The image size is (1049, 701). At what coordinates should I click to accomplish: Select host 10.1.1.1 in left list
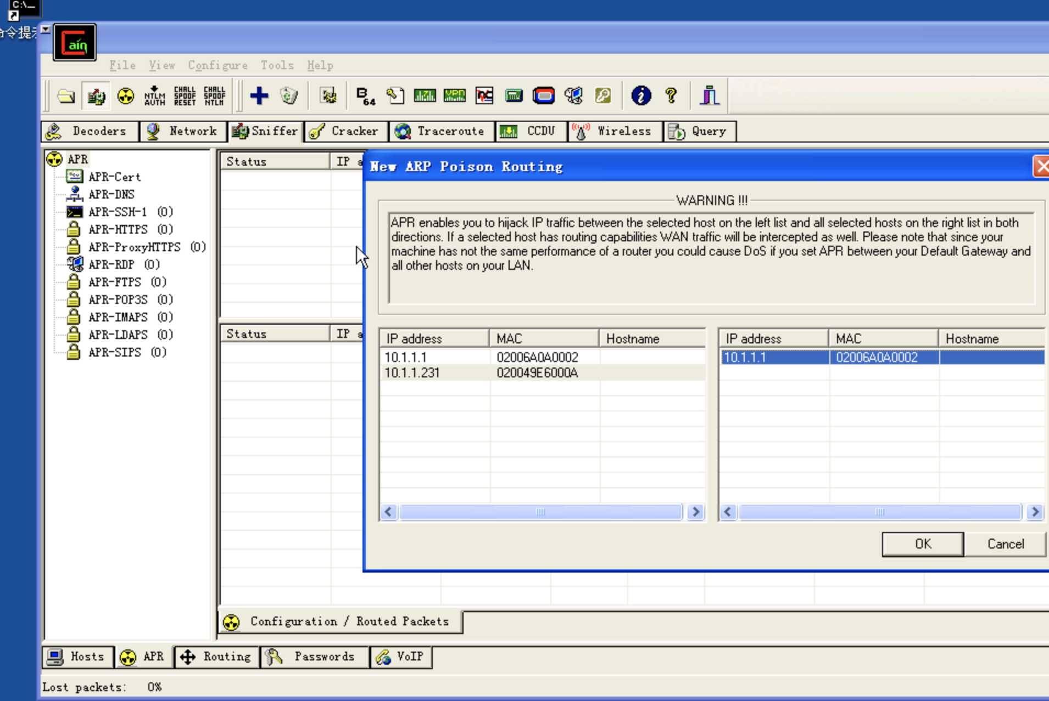542,358
